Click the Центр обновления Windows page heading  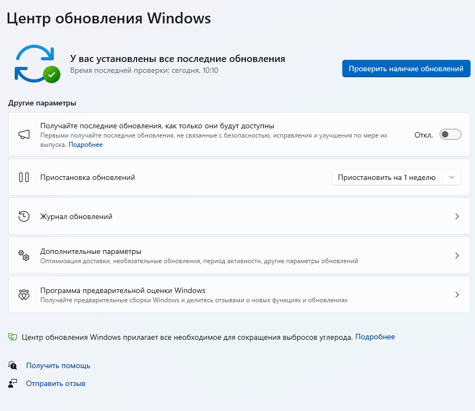click(x=109, y=18)
